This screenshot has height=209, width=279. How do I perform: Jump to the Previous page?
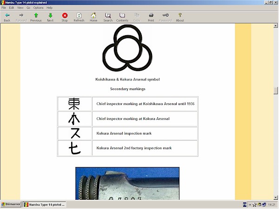pyautogui.click(x=36, y=17)
